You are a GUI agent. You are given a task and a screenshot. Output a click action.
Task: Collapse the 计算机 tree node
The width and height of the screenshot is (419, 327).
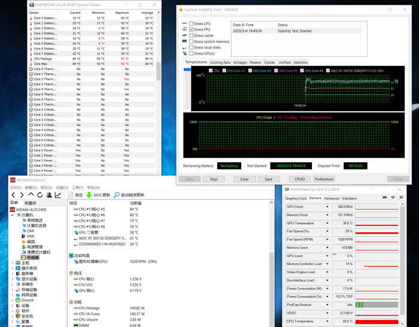tap(12, 215)
